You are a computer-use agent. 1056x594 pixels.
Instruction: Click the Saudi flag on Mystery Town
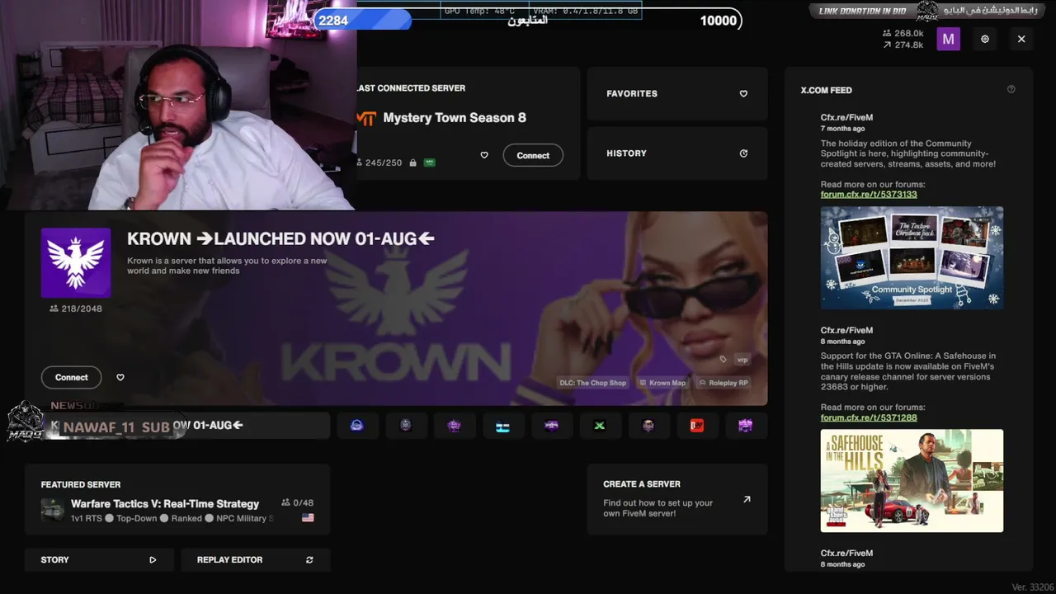pyautogui.click(x=429, y=163)
